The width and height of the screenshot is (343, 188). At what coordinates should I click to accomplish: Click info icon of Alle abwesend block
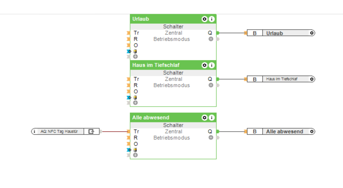[x=211, y=118]
